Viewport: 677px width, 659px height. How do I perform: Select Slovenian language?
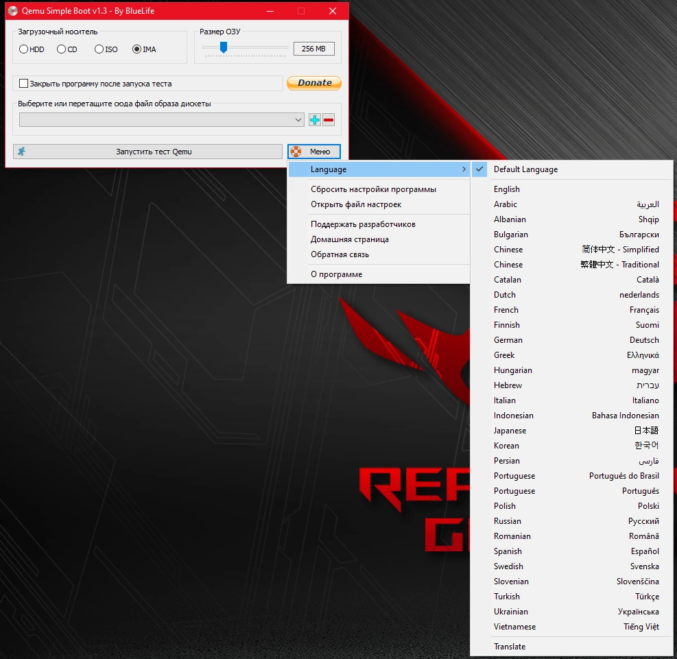pyautogui.click(x=571, y=582)
